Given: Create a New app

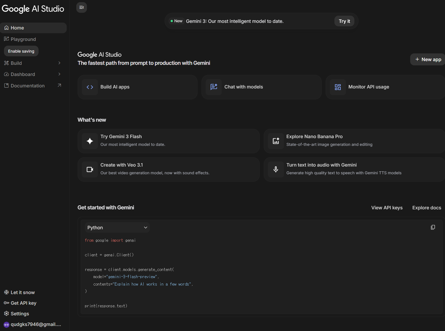Looking at the screenshot, I should click(x=428, y=60).
